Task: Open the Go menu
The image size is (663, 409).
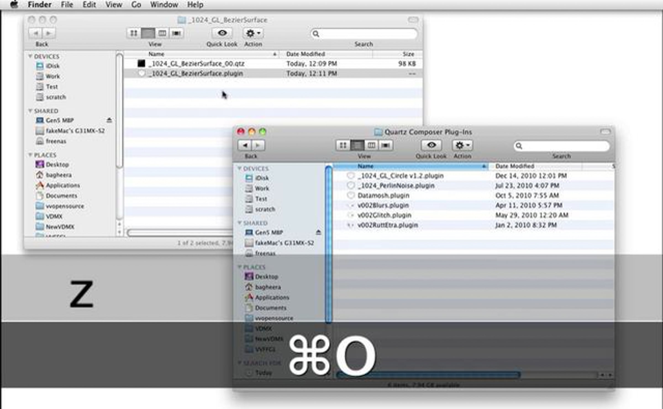Action: click(x=136, y=5)
